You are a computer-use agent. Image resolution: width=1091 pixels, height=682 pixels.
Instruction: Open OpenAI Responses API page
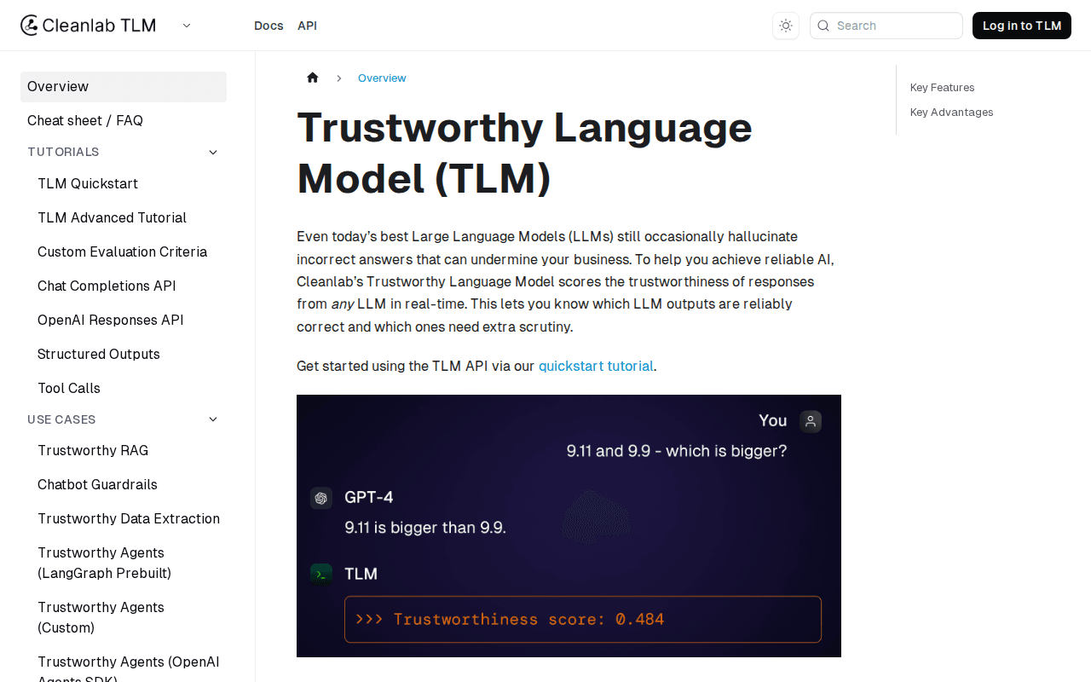(129, 321)
